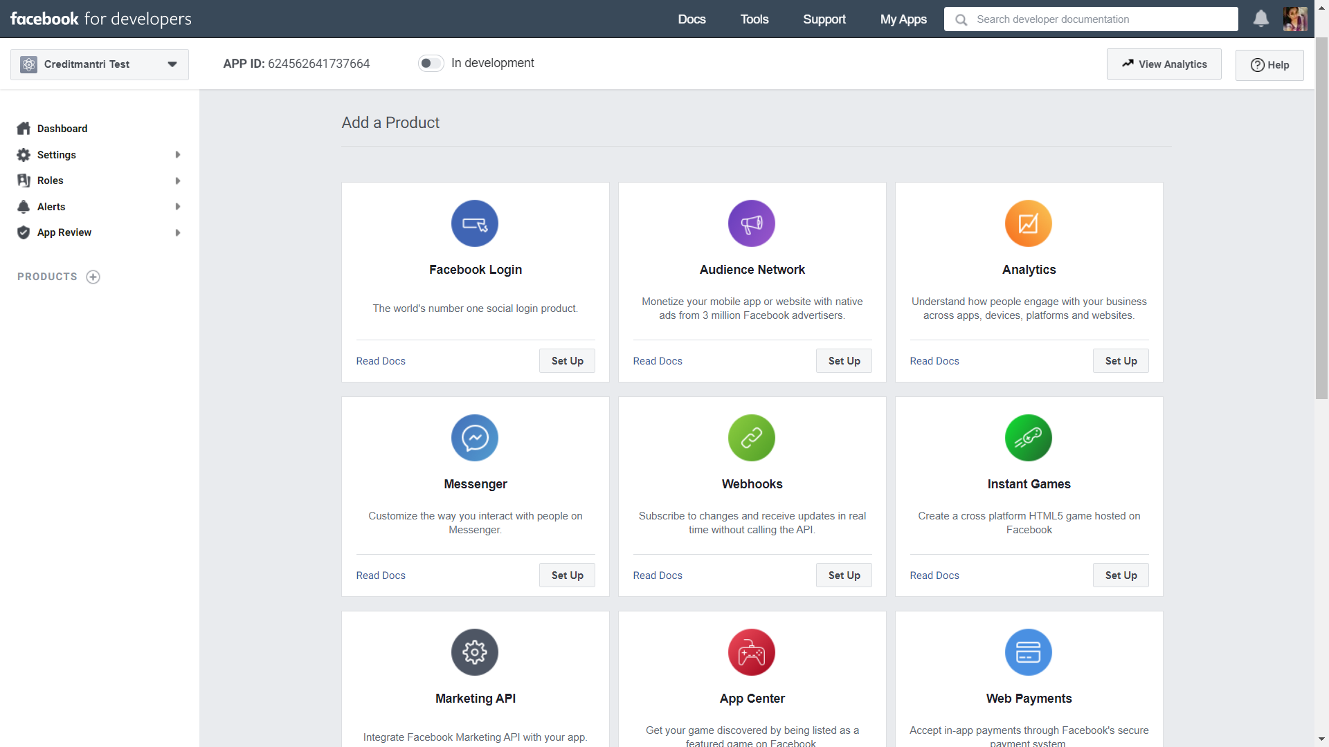Set Up Facebook Login
1329x747 pixels.
pyautogui.click(x=567, y=361)
